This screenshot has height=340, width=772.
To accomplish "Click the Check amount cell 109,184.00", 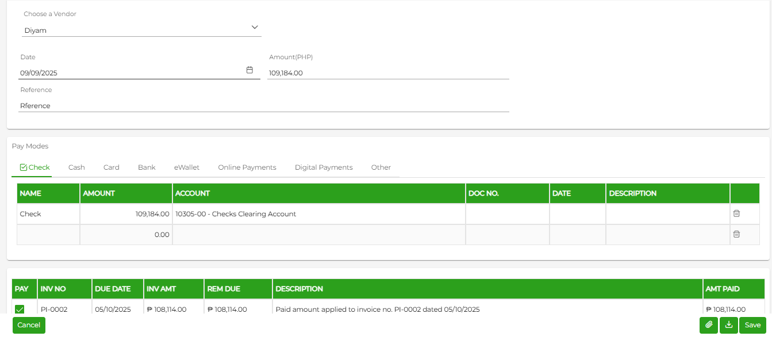I will (126, 214).
